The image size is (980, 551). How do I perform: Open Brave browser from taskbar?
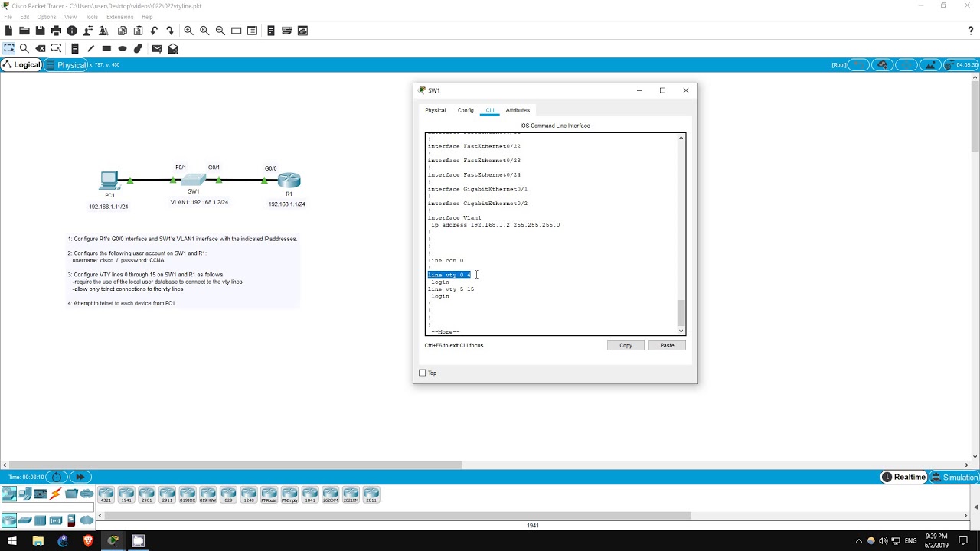point(88,540)
